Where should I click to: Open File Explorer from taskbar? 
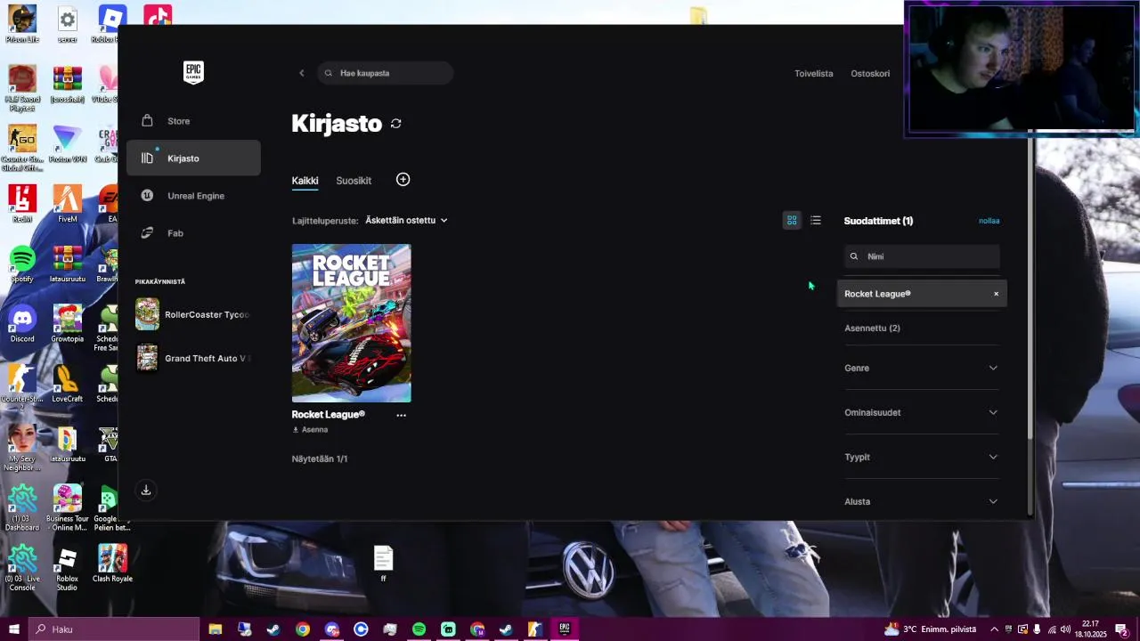click(x=216, y=629)
